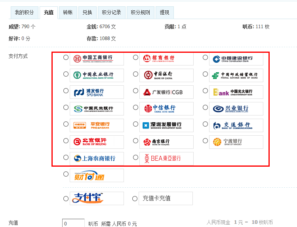Click the 支付宝 Alipay logo
297x227 pixels.
pyautogui.click(x=97, y=198)
